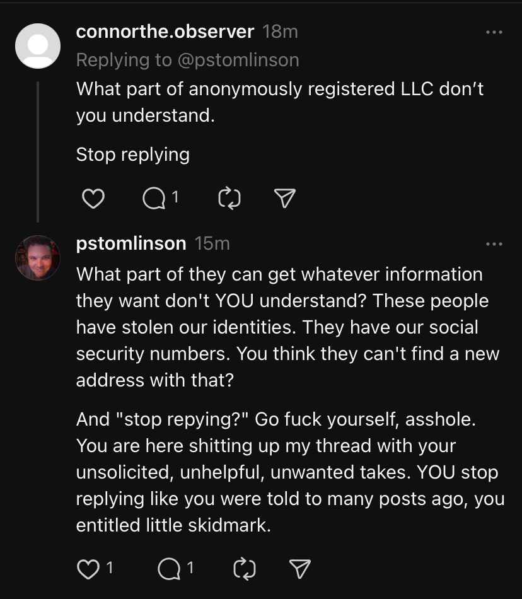Open the post text reading 'Stop replying'

(133, 154)
